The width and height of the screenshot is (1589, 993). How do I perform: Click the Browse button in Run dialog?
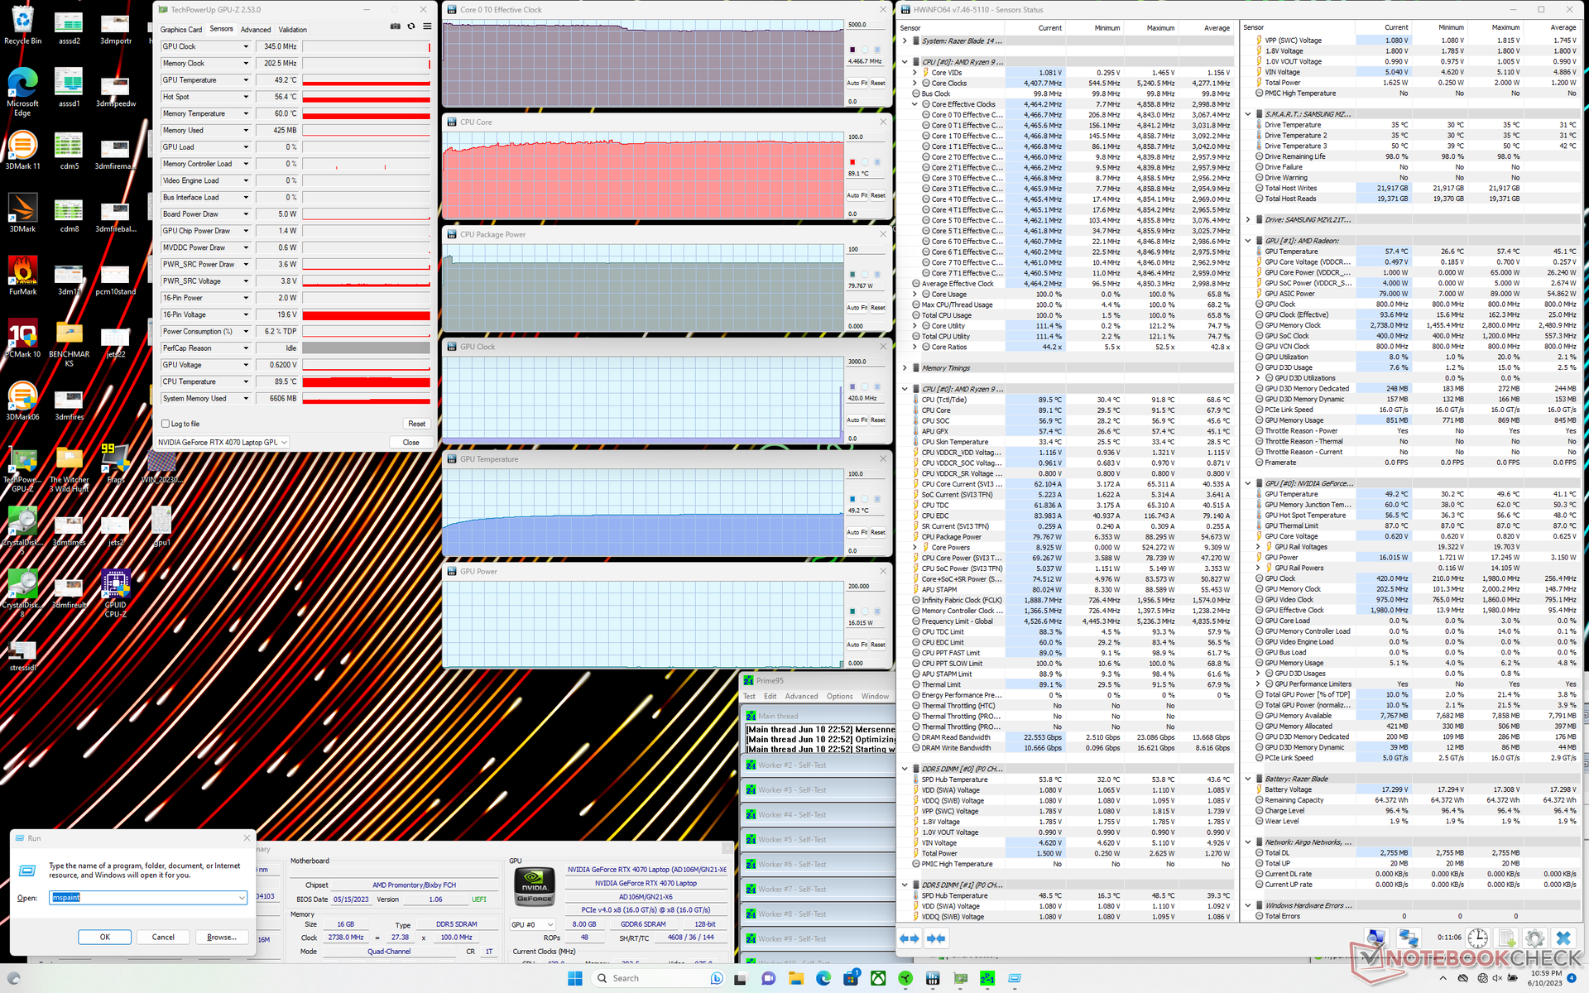click(x=221, y=937)
